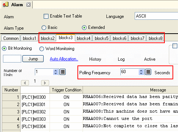This screenshot has width=178, height=132.
Task: Select Basic alarm type
Action: point(44,28)
